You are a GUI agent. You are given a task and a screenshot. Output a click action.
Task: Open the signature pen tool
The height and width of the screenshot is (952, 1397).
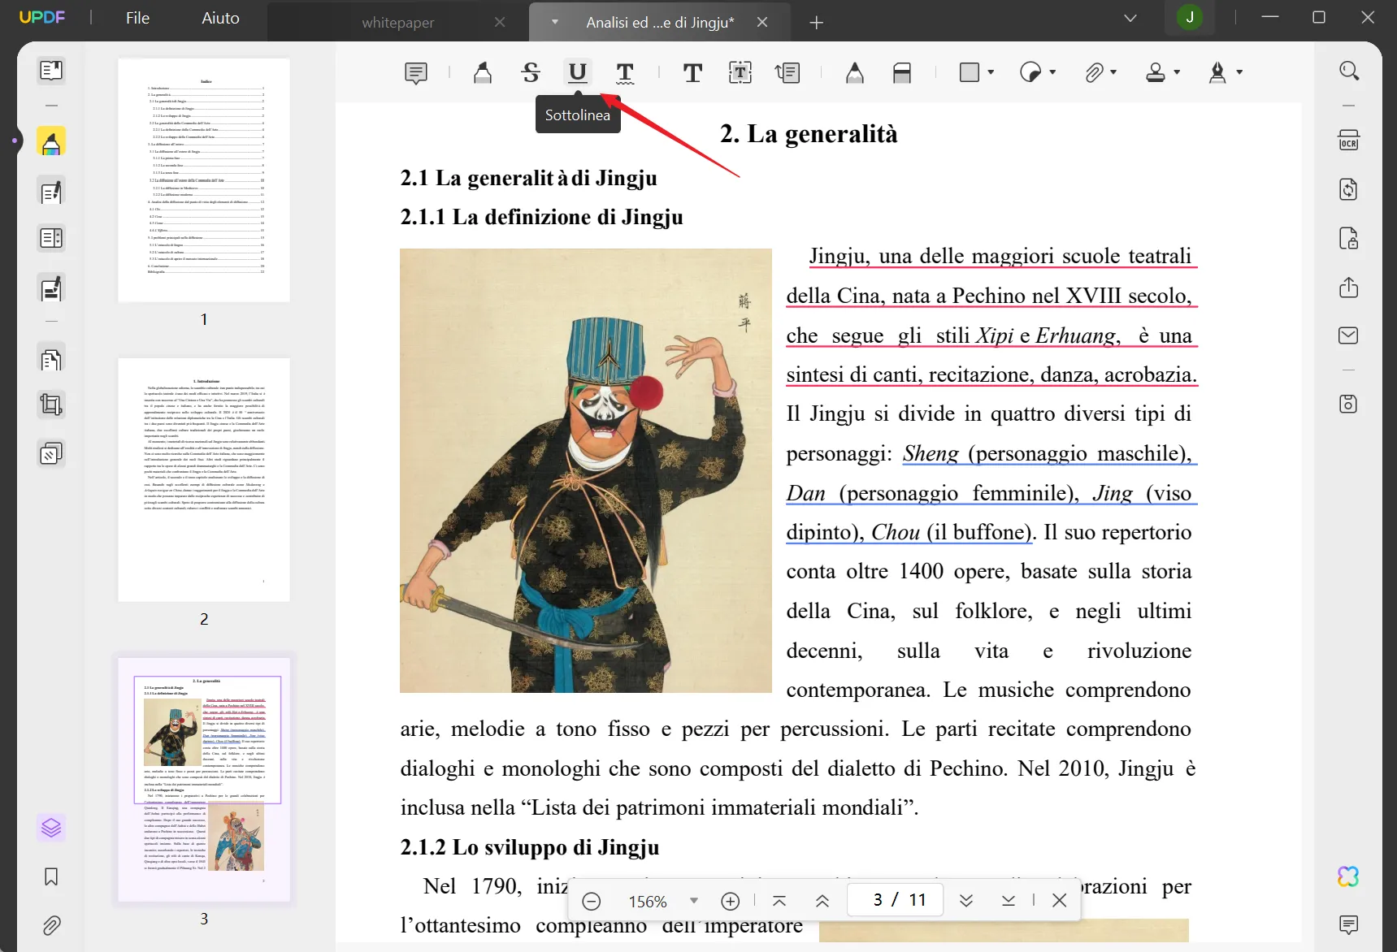coord(1217,73)
